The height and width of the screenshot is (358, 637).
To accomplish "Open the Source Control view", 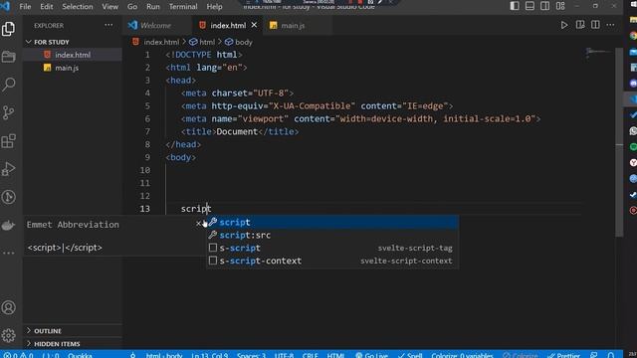I will coord(9,112).
